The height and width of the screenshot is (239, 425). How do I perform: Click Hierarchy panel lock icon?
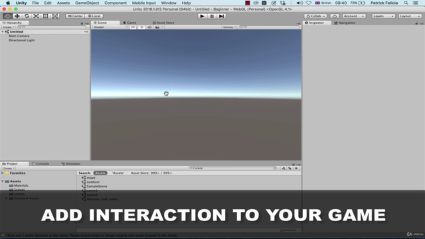(82, 23)
